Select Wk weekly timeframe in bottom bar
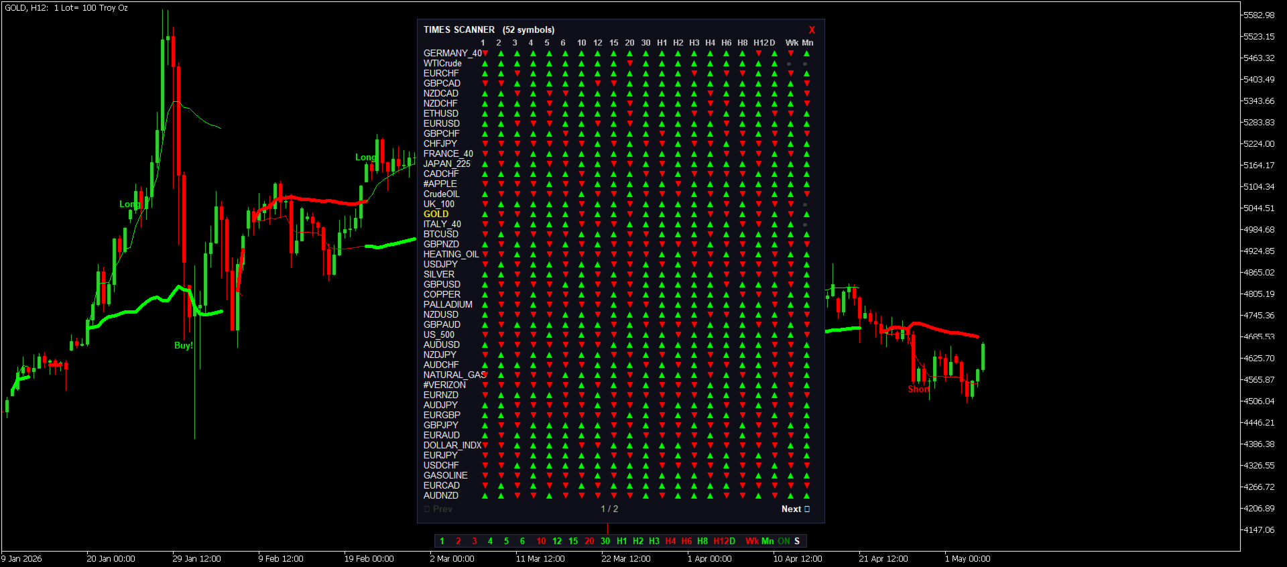The width and height of the screenshot is (1287, 567). (x=752, y=542)
